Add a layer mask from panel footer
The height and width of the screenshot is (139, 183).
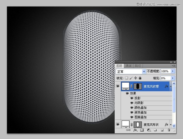coord(142,130)
